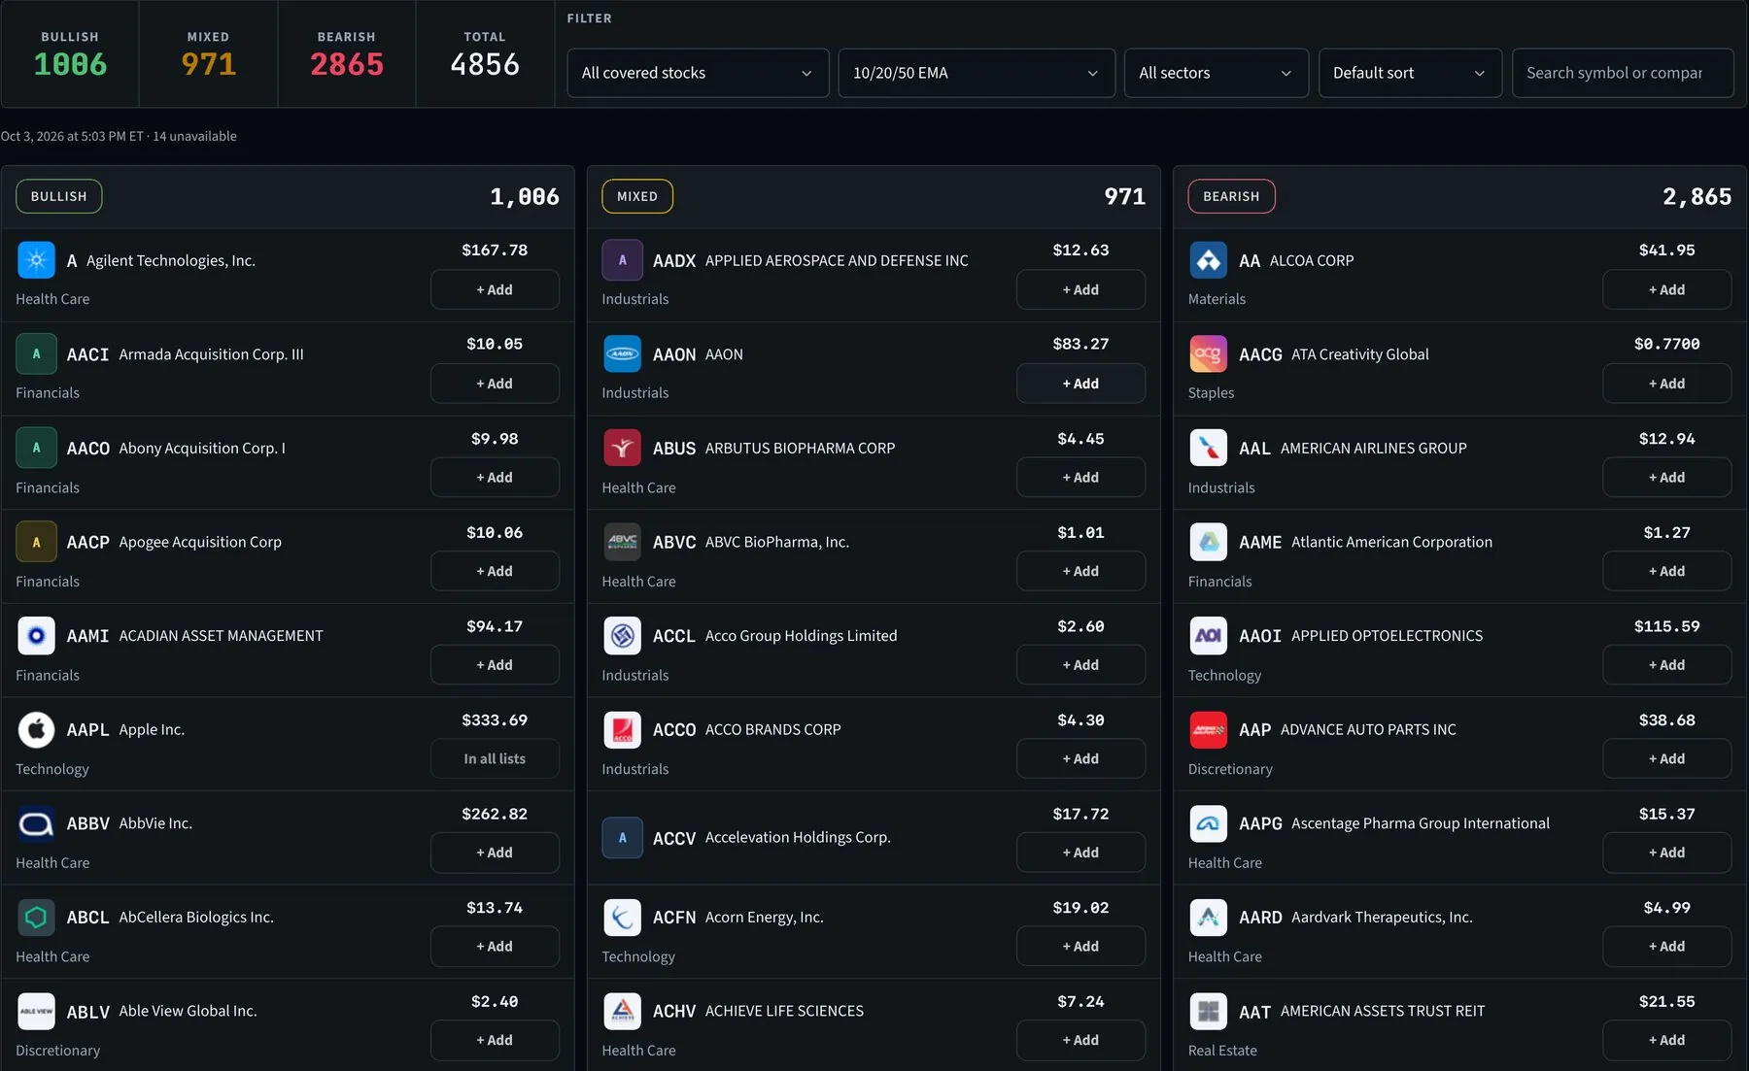
Task: Click the Apple Inc. logo icon
Action: click(36, 729)
